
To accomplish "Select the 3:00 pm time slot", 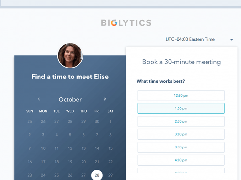I will tap(181, 134).
